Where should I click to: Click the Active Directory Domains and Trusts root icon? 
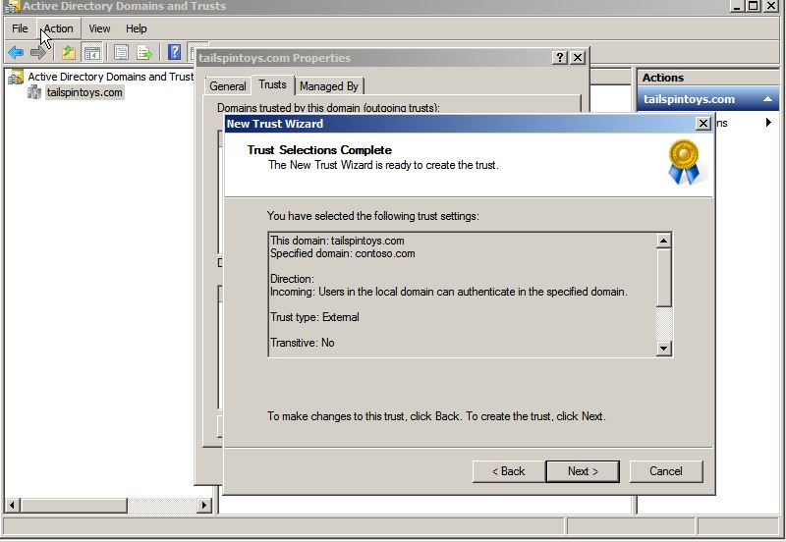(16, 77)
